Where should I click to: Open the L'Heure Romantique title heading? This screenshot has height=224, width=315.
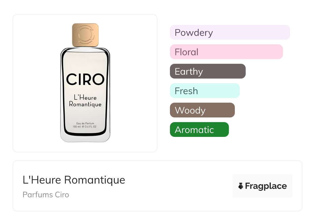pos(74,180)
